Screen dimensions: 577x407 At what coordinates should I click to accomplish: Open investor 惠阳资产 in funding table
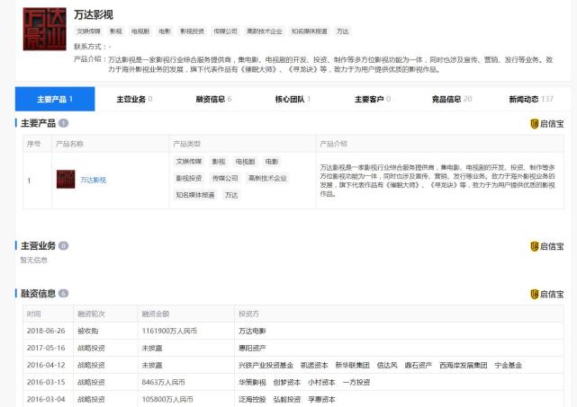pos(252,348)
